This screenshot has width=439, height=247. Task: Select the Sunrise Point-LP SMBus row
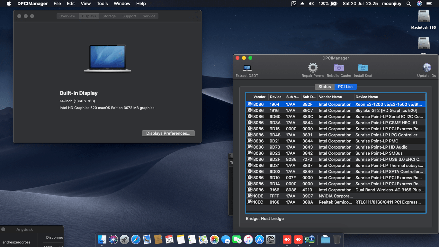[x=336, y=153]
